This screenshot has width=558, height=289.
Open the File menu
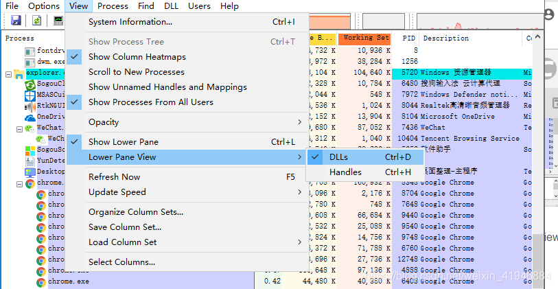click(x=12, y=6)
